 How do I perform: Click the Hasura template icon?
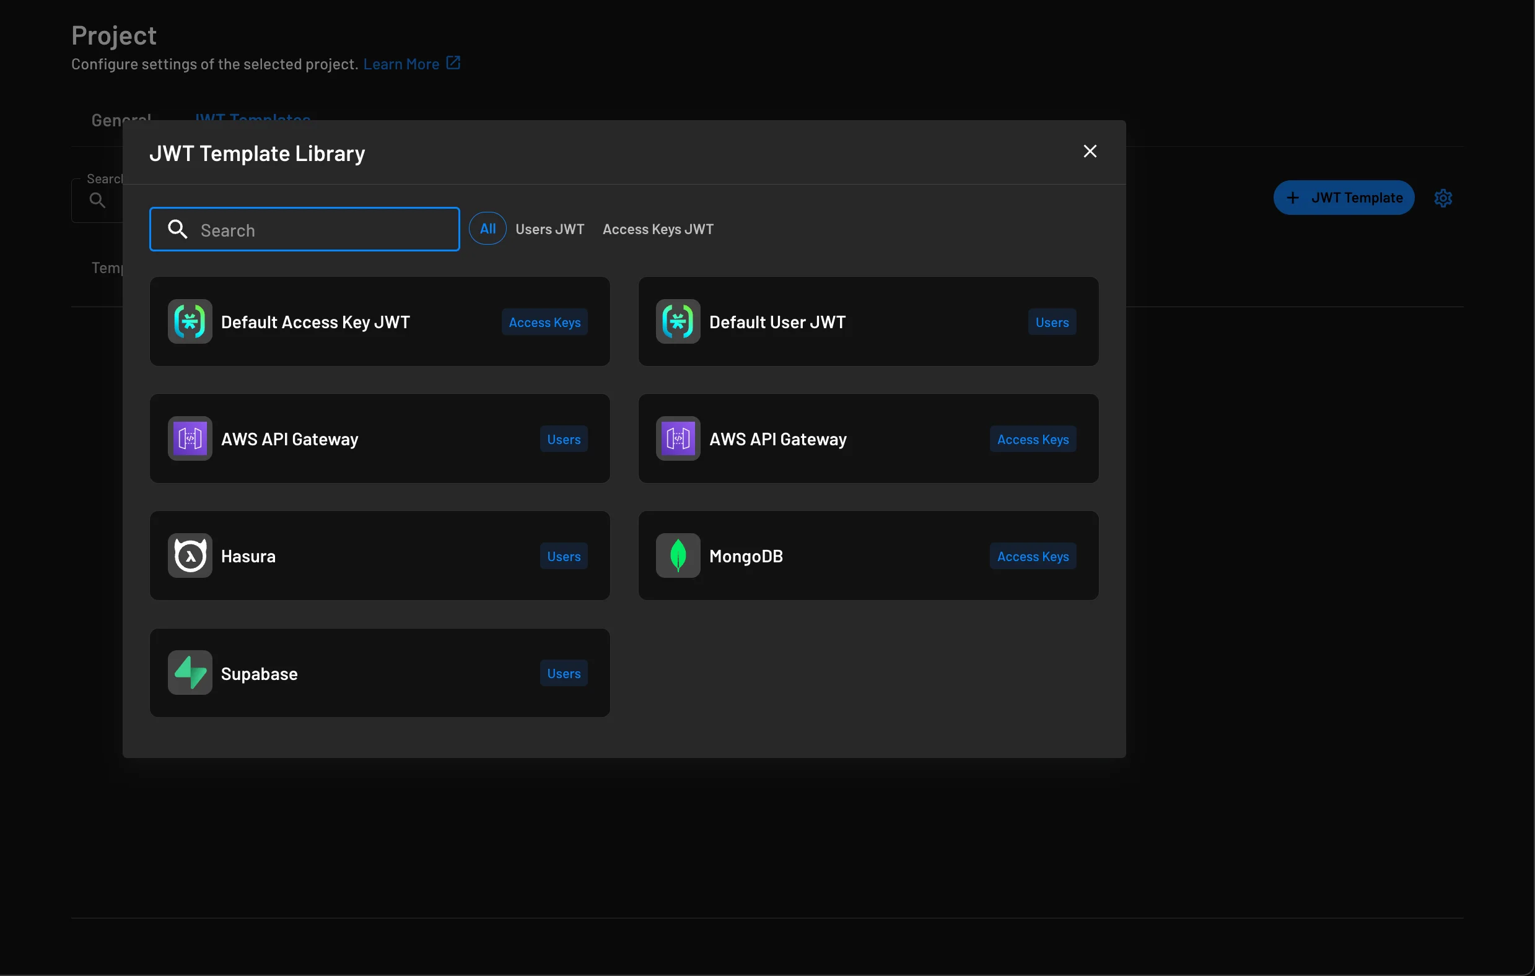coord(189,556)
